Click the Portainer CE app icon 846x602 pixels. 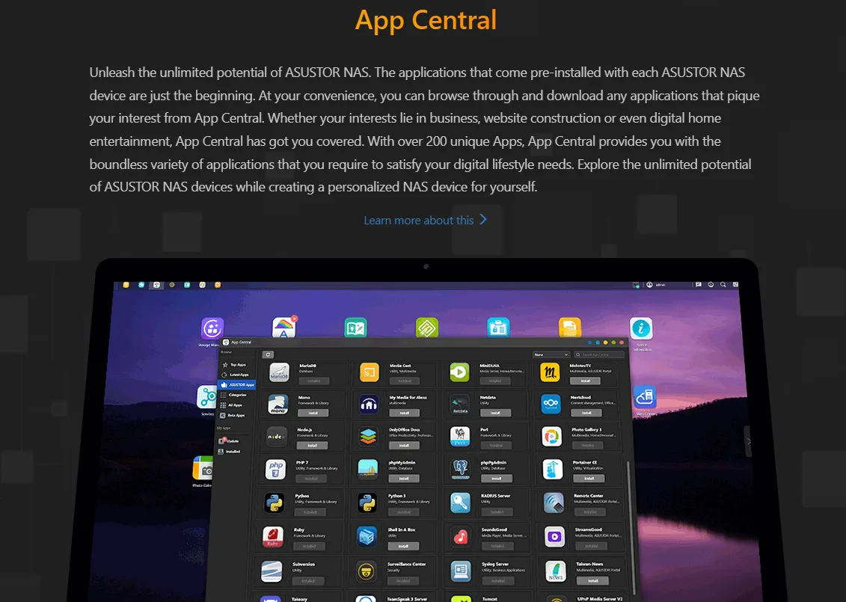553,470
